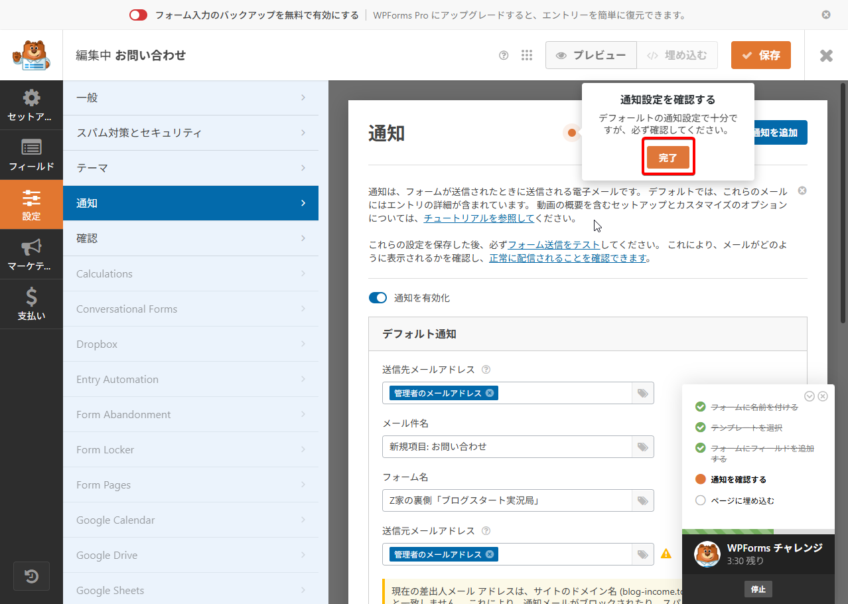Open the 確認 settings tab
The height and width of the screenshot is (604, 848).
[190, 238]
